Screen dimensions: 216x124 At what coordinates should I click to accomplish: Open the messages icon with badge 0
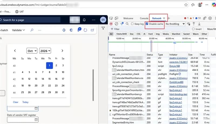point(79,30)
